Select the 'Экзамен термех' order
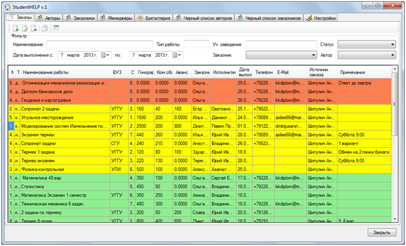The width and height of the screenshot is (406, 246). [200, 135]
